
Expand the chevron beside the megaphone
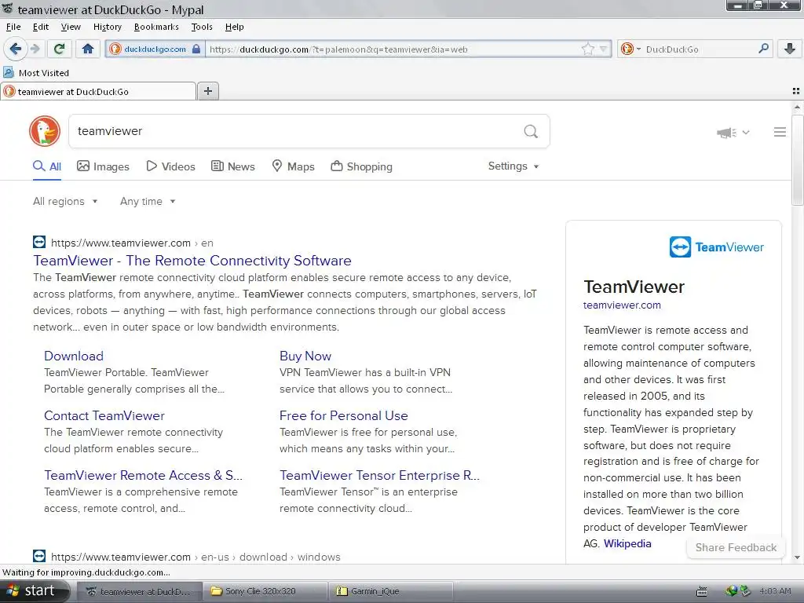(746, 132)
